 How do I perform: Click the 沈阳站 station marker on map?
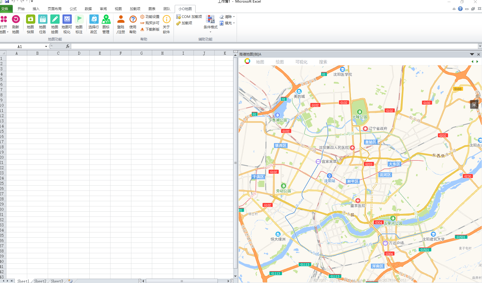click(329, 176)
